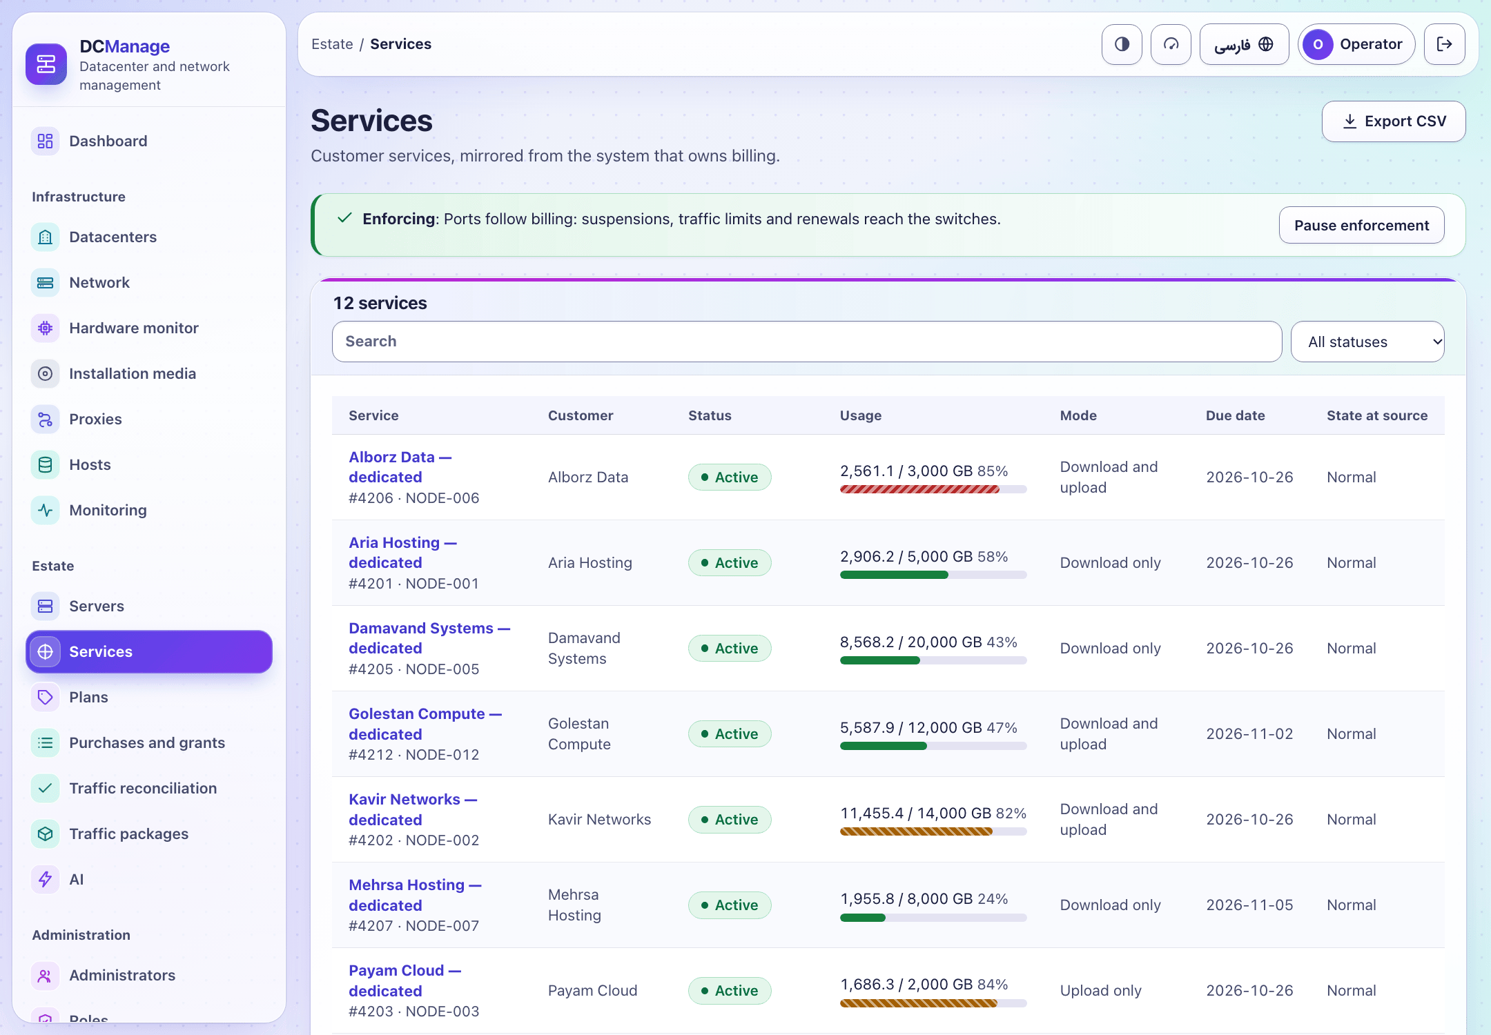Switch language to فارسی
The image size is (1491, 1035).
click(1245, 44)
